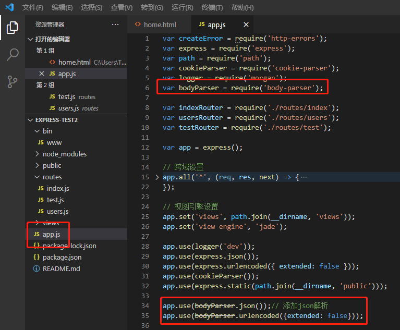Open the 帮助(H) menu
Image resolution: width=400 pixels, height=330 pixels.
click(x=243, y=7)
